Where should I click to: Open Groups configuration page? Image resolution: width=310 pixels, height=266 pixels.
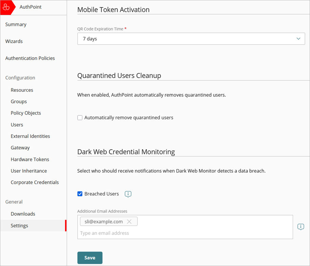pos(19,102)
